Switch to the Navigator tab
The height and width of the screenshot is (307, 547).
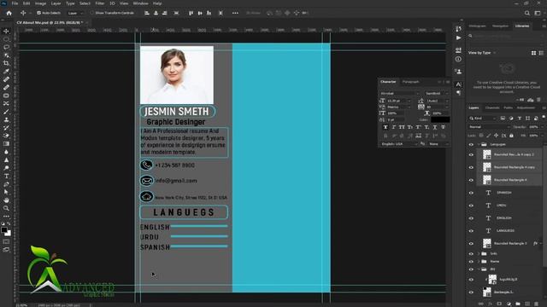pos(500,26)
